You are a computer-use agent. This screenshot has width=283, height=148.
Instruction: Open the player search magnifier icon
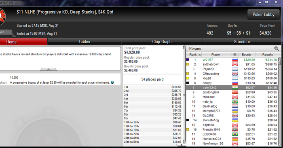tap(276, 49)
